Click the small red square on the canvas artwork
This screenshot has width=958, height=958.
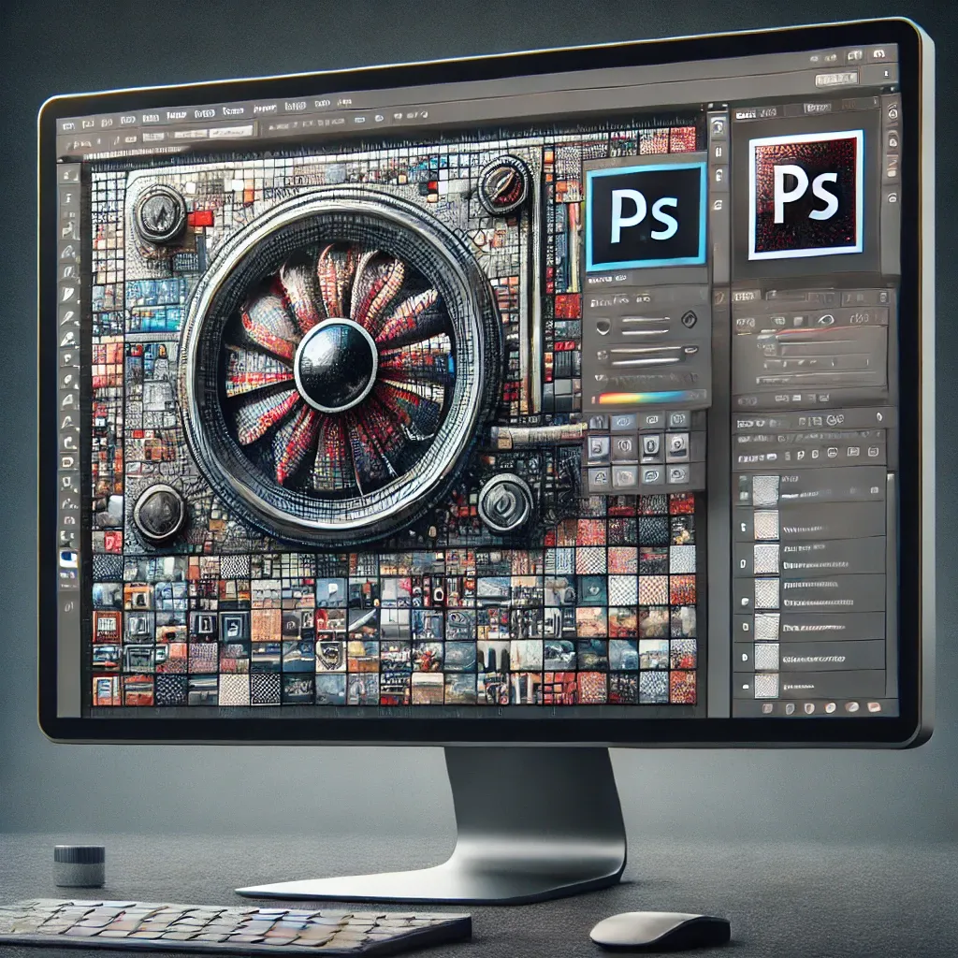[200, 218]
